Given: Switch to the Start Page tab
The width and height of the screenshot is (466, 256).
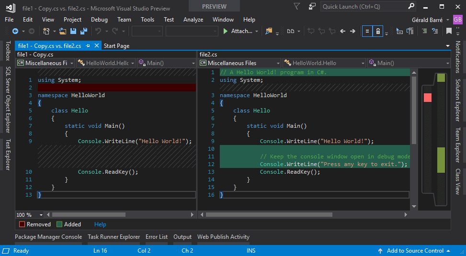Looking at the screenshot, I should (x=116, y=46).
